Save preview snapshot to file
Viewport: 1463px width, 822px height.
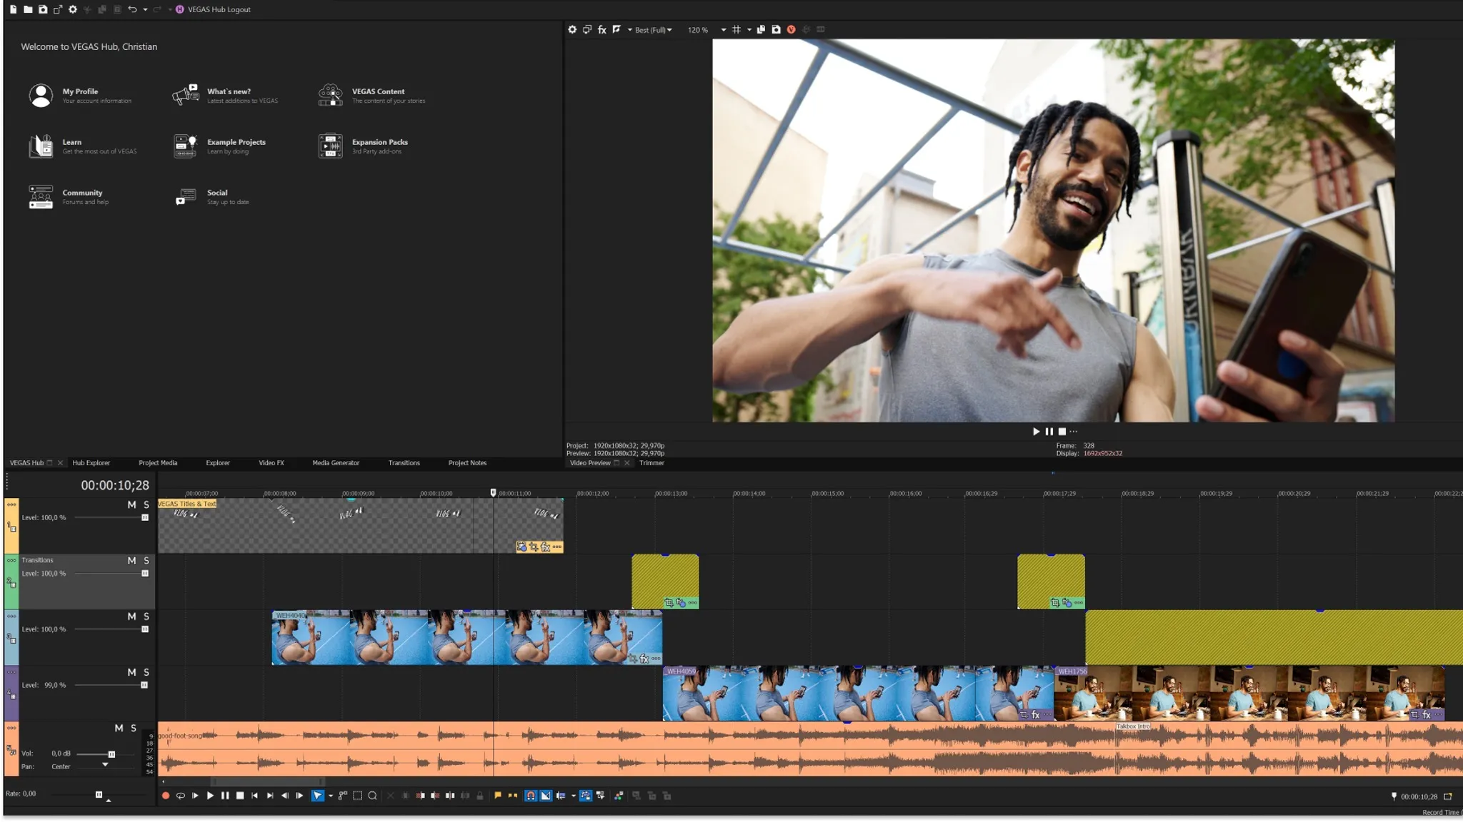coord(776,29)
